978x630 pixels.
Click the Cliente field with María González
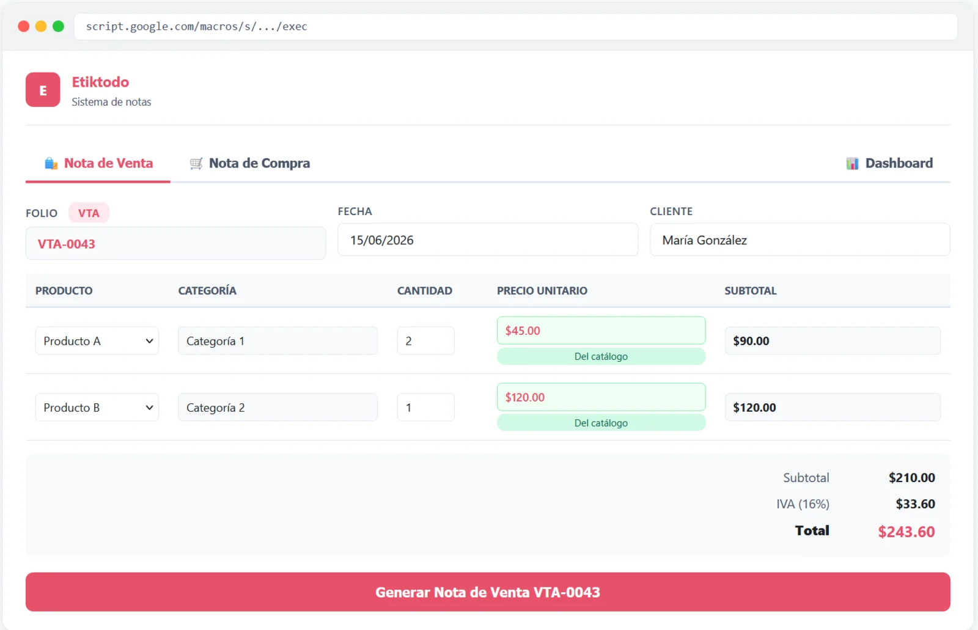(800, 240)
